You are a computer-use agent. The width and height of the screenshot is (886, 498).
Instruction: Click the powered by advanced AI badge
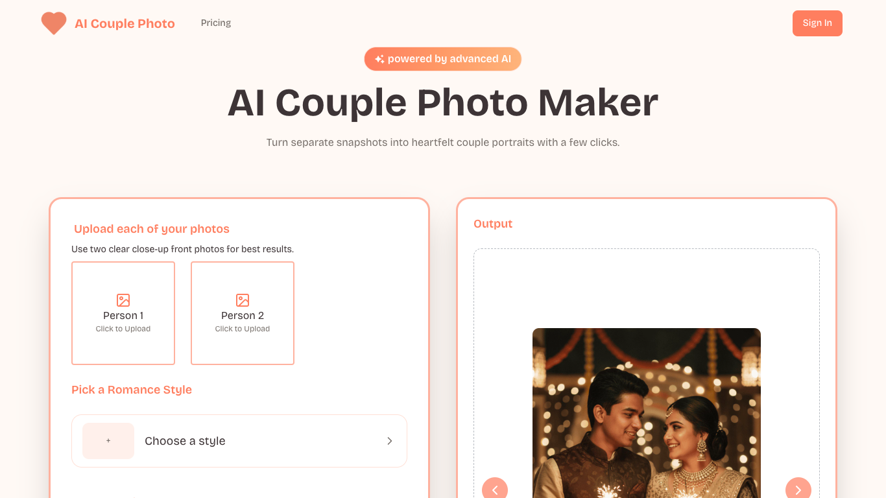(443, 59)
